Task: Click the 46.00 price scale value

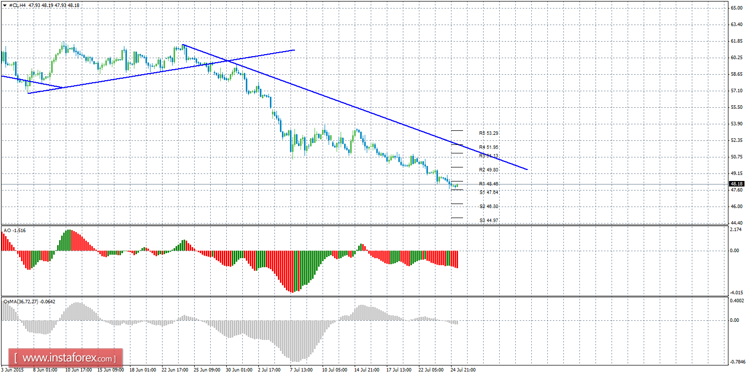Action: (x=736, y=207)
